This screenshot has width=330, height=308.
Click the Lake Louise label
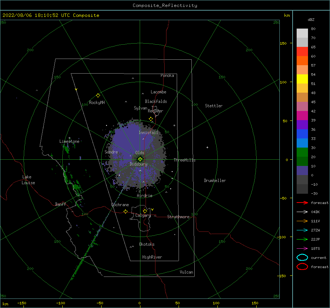point(28,180)
